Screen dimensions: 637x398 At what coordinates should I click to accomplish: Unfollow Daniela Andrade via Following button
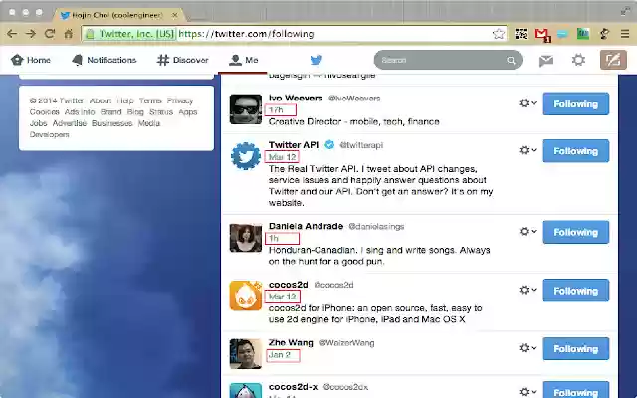coord(575,232)
